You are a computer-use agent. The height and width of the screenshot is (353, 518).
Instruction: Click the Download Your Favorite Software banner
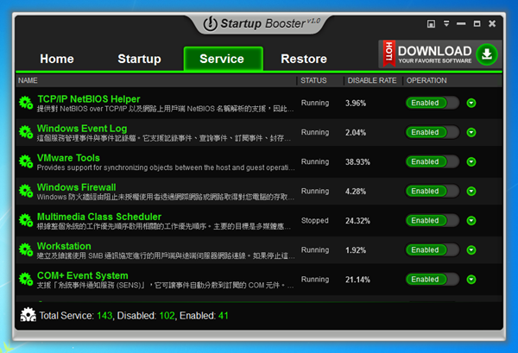(x=440, y=54)
